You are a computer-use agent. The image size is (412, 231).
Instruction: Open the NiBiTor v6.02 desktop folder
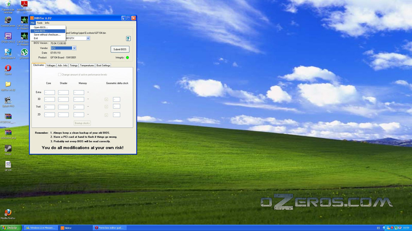[x=8, y=86]
